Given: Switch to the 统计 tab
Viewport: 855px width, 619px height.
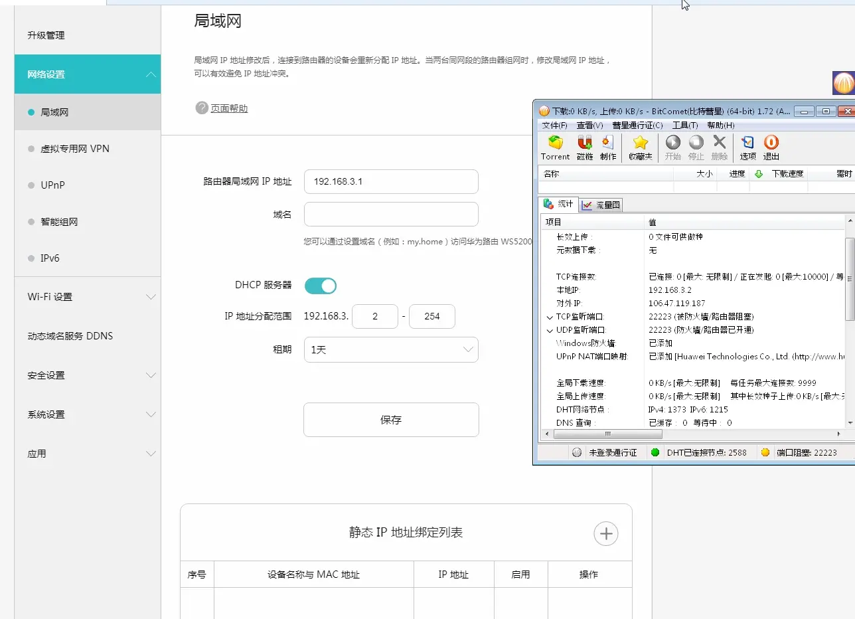Looking at the screenshot, I should tap(558, 204).
